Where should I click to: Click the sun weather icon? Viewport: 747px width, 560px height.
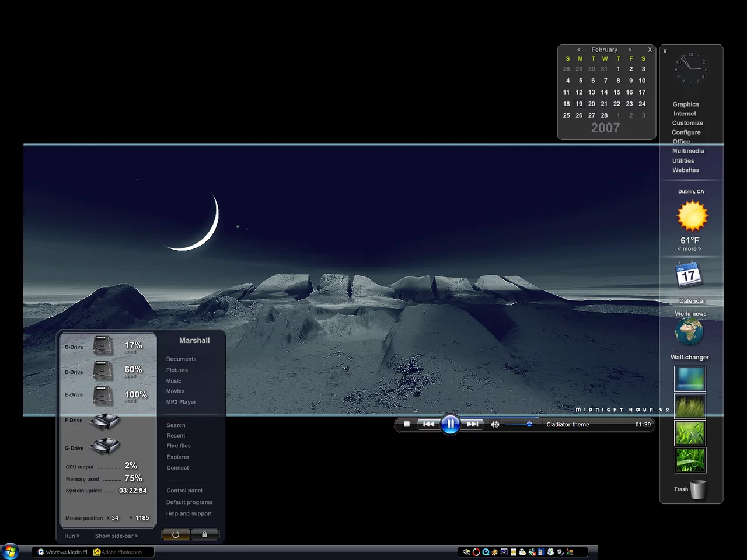click(692, 216)
